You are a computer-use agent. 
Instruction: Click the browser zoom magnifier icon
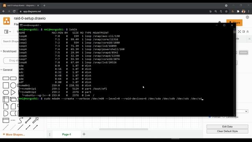(x=216, y=11)
